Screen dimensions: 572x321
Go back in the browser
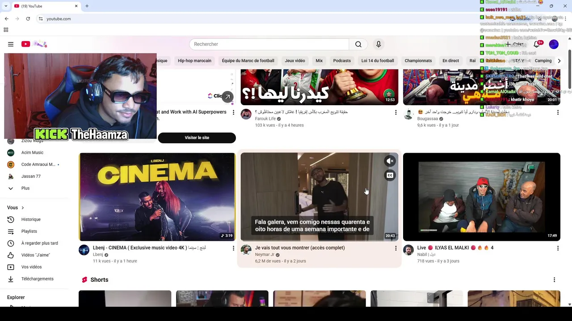click(x=7, y=19)
